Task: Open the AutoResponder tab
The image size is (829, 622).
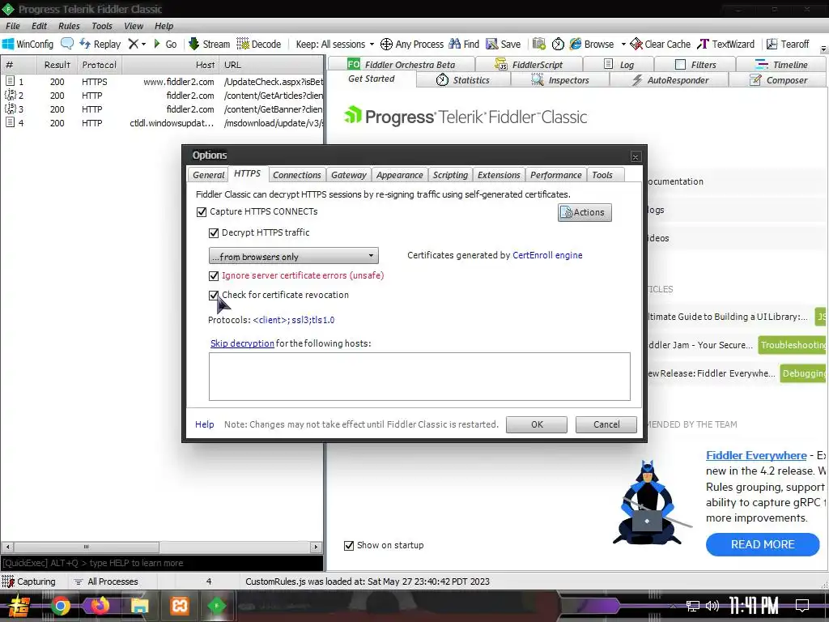Action: (x=670, y=80)
